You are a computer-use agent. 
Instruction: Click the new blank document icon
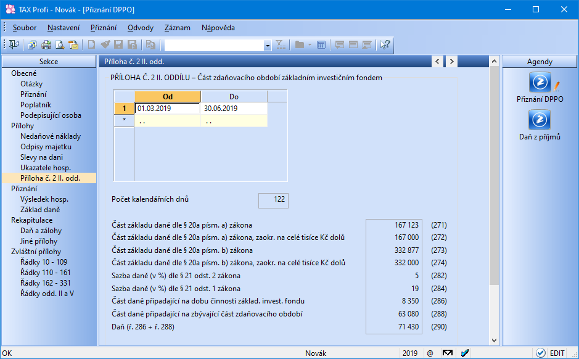(91, 45)
